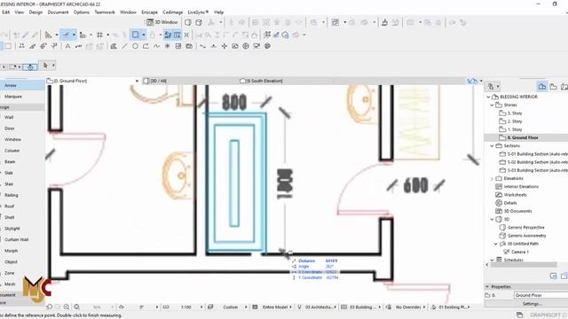Click the Polyline tool icon in toolbar
This screenshot has width=568, height=319.
pyautogui.click(x=146, y=46)
